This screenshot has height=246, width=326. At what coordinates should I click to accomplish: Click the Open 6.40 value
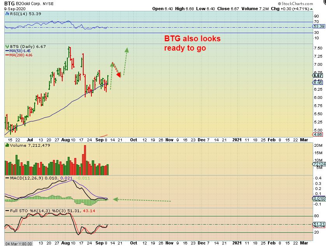click(x=162, y=9)
